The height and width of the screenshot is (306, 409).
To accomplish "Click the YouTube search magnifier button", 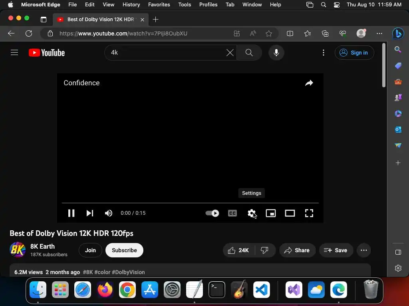I will coord(249,53).
